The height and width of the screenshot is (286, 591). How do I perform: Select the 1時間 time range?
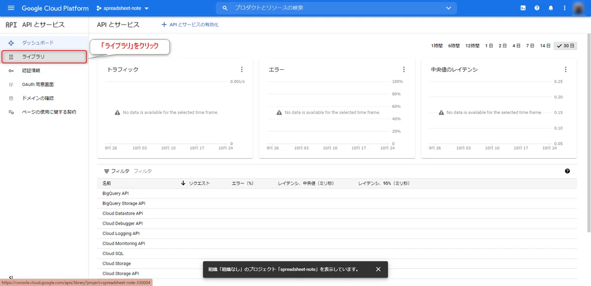point(437,46)
